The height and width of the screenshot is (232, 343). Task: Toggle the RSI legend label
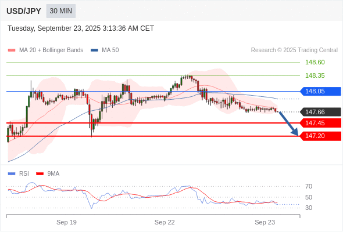point(24,174)
